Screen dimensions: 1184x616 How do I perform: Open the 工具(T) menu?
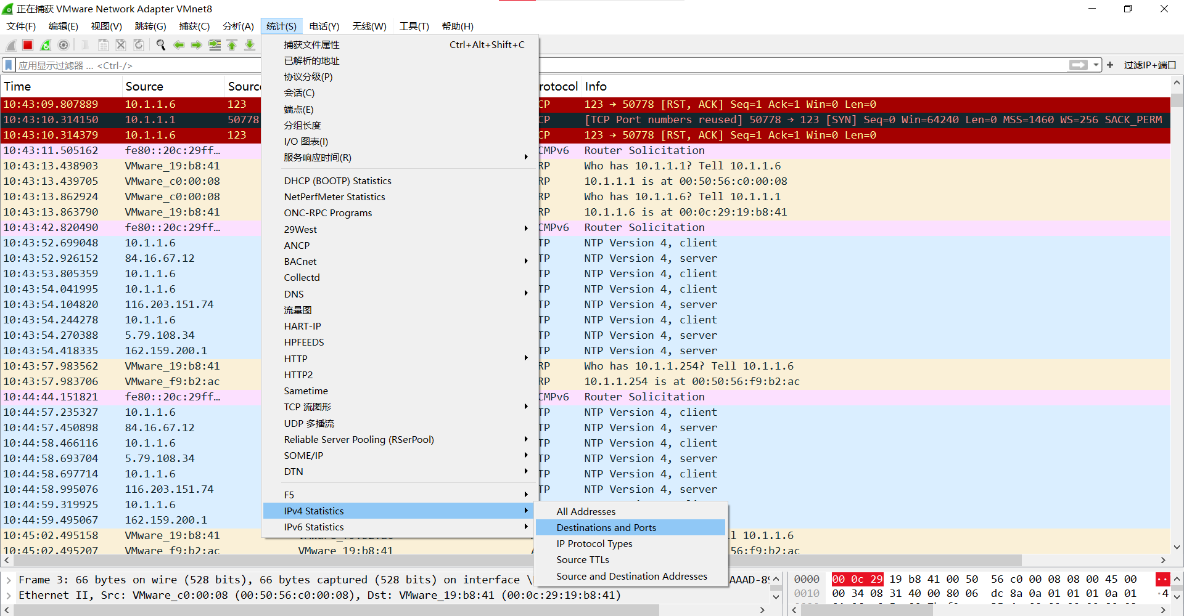coord(414,26)
